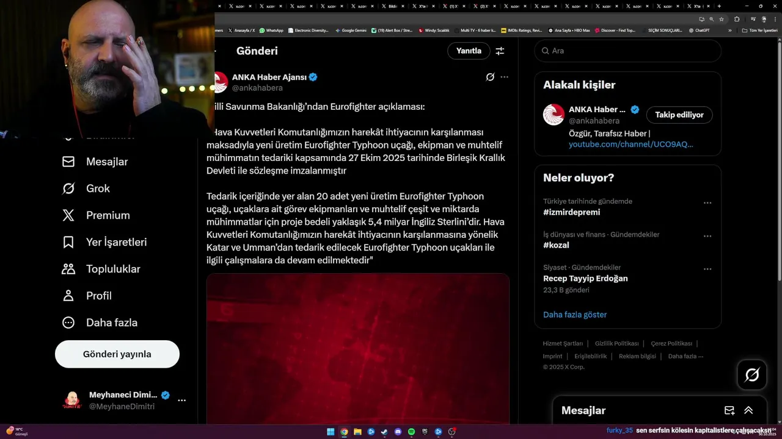This screenshot has width=782, height=439.
Task: Open ChatGPT bookmark
Action: click(x=698, y=30)
